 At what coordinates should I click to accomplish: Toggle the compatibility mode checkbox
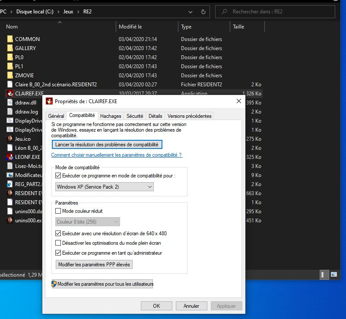58,176
